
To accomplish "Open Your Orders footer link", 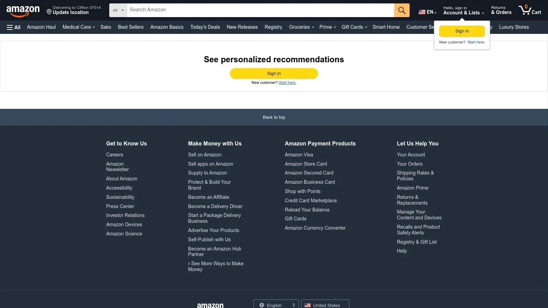I will 410,164.
